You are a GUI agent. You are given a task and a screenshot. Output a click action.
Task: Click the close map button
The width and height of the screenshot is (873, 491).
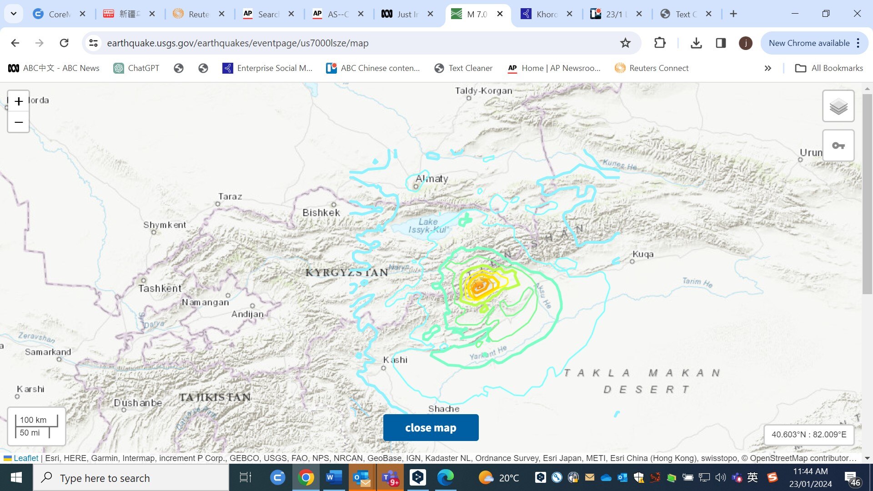tap(431, 427)
